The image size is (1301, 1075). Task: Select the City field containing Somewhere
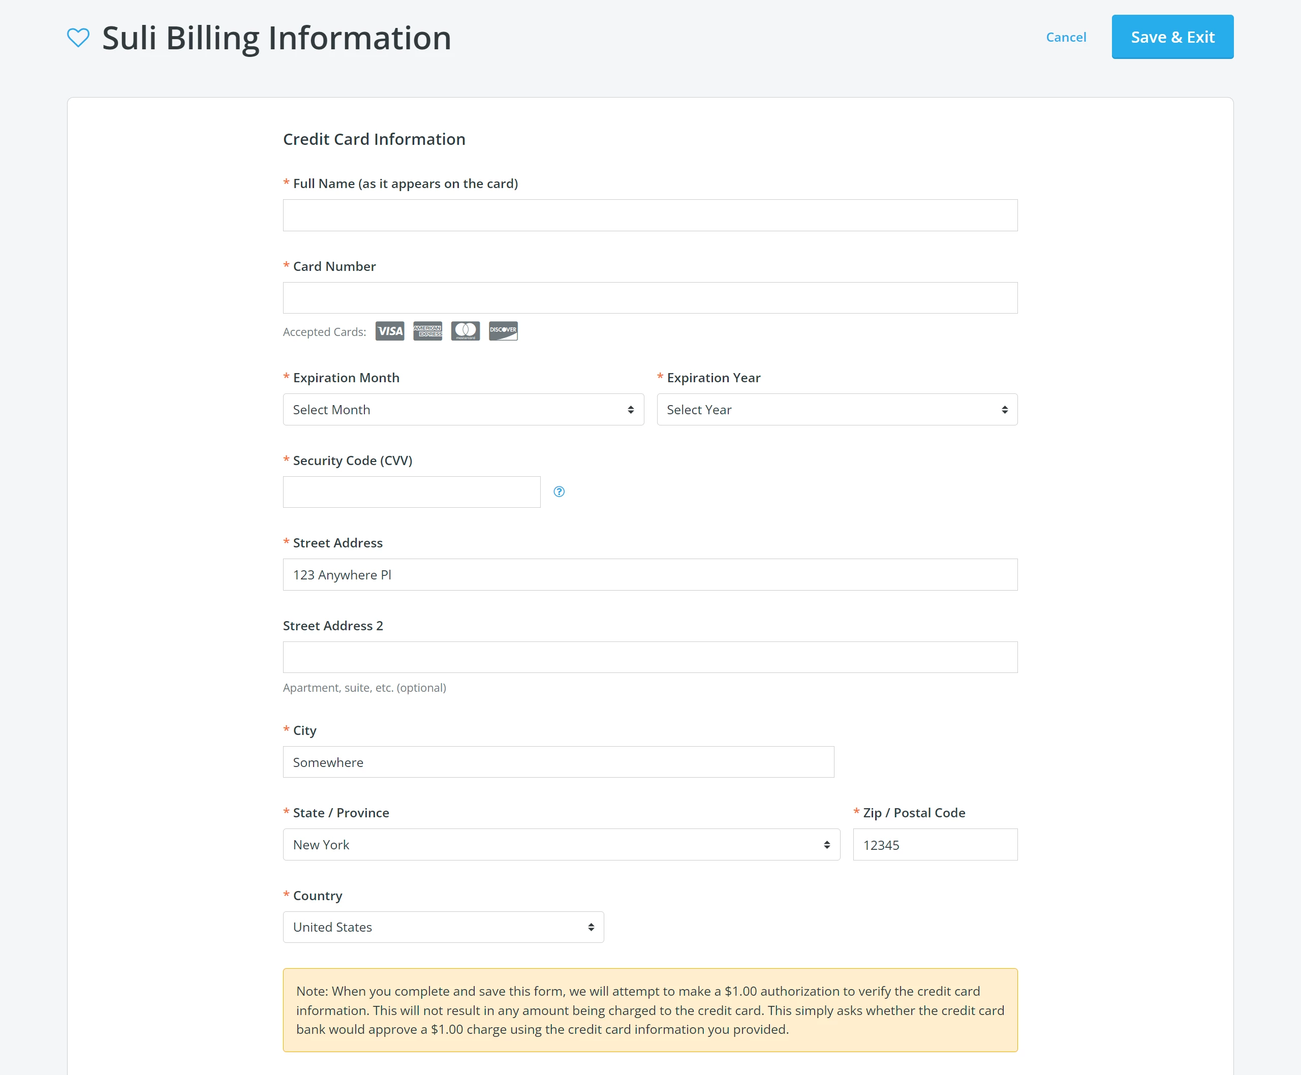tap(558, 762)
